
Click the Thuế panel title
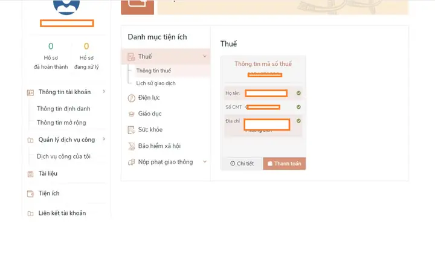(x=228, y=44)
